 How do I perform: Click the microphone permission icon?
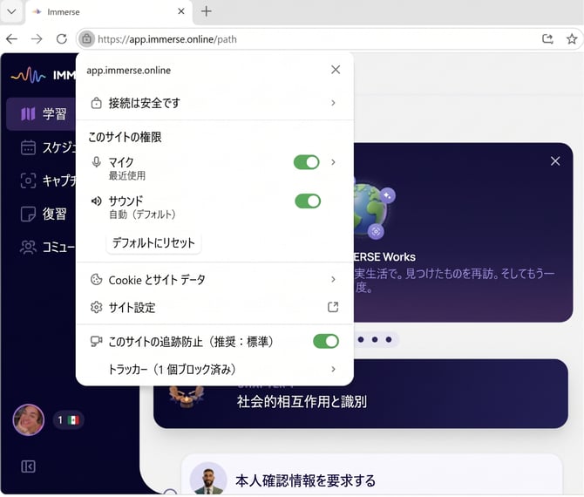coord(97,162)
